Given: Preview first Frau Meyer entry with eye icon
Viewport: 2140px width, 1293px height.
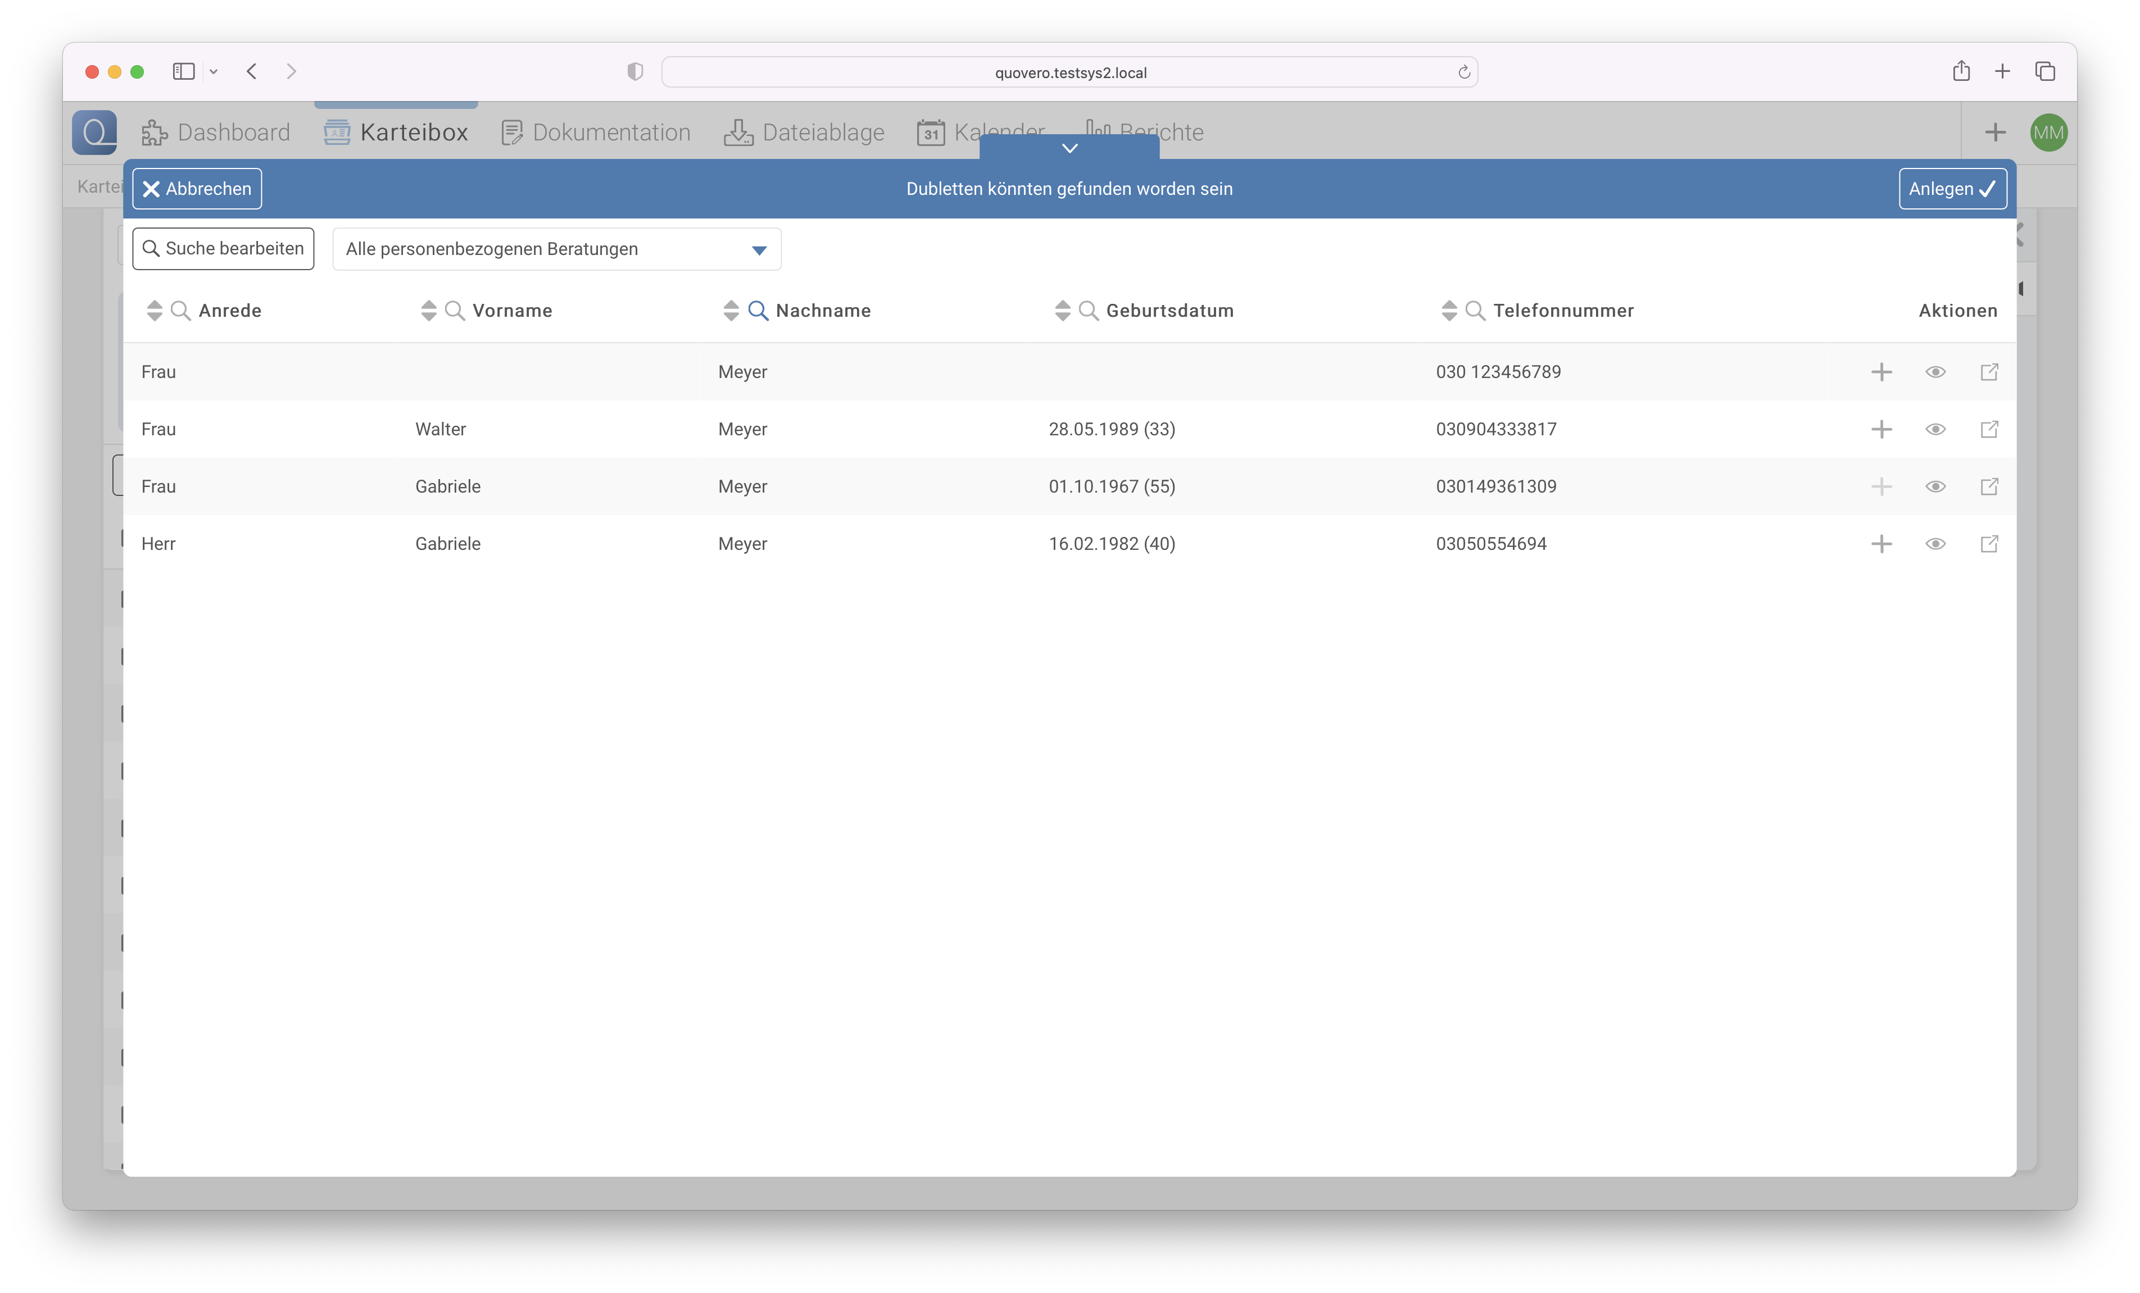Looking at the screenshot, I should coord(1935,371).
